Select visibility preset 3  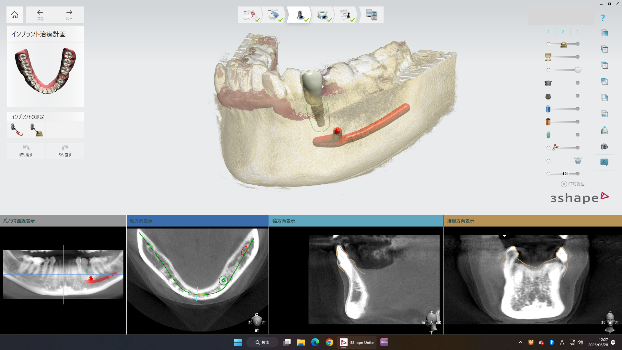[x=577, y=32]
